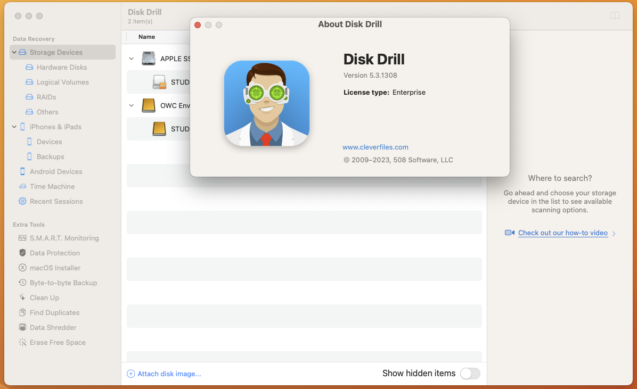Collapse the APPLE SSD disk row
This screenshot has width=637, height=389.
(132, 59)
